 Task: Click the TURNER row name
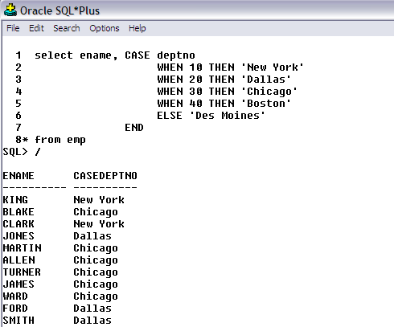[22, 272]
